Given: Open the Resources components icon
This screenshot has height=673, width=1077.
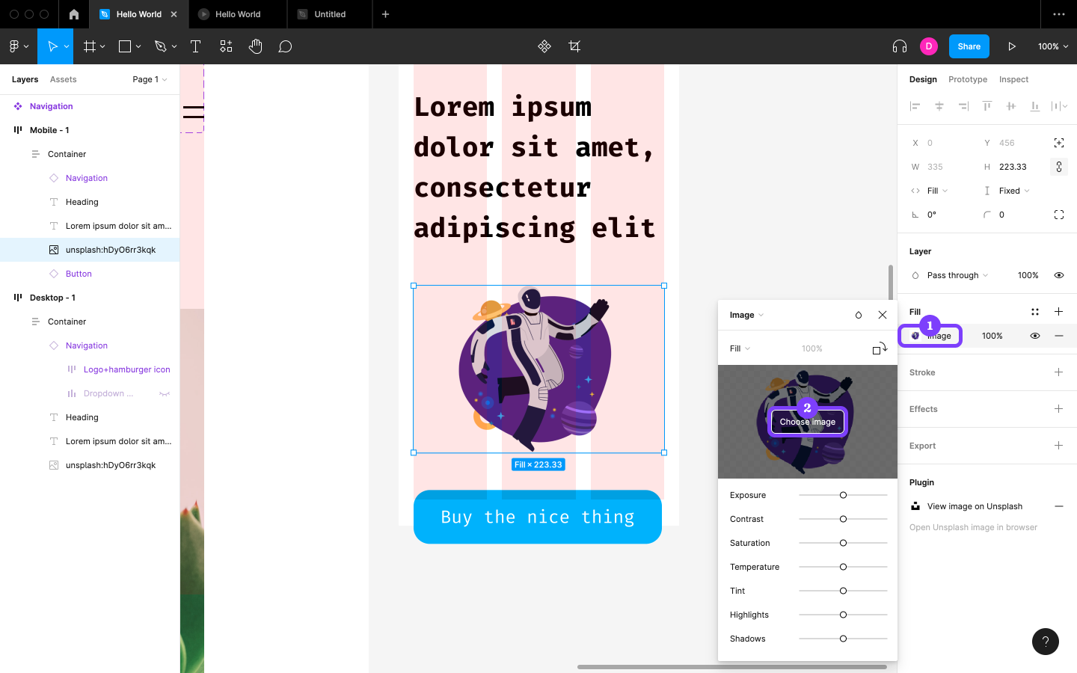Looking at the screenshot, I should coord(226,46).
